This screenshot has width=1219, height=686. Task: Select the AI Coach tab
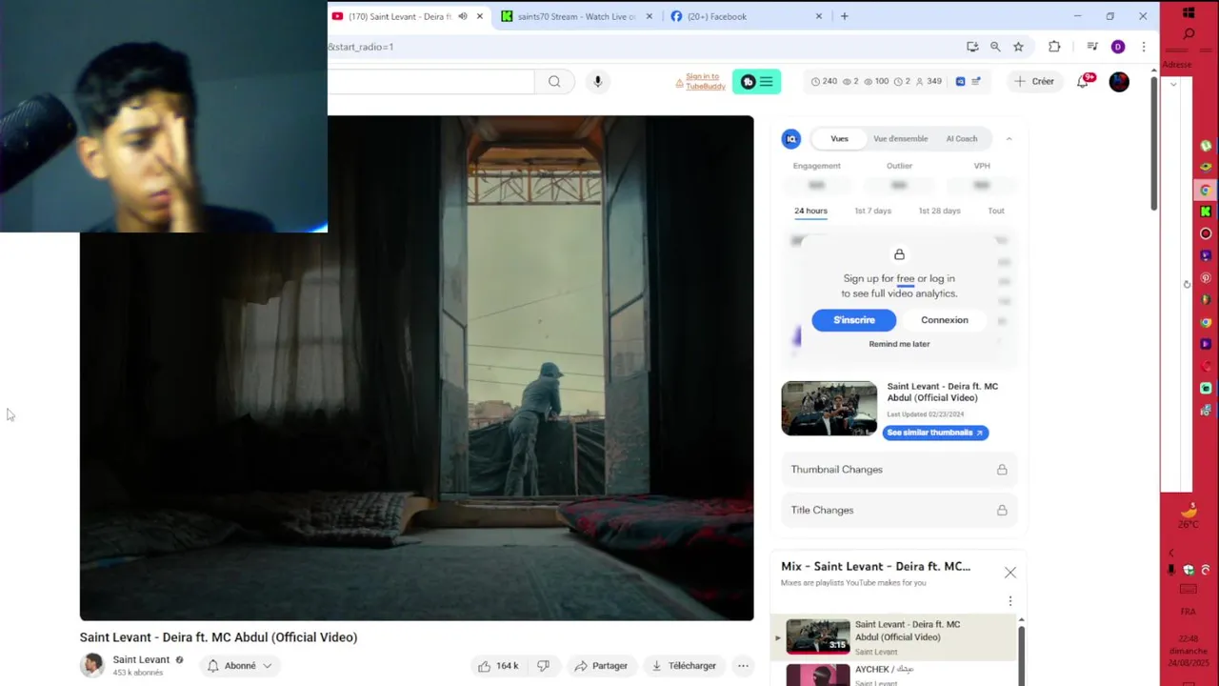tap(962, 139)
